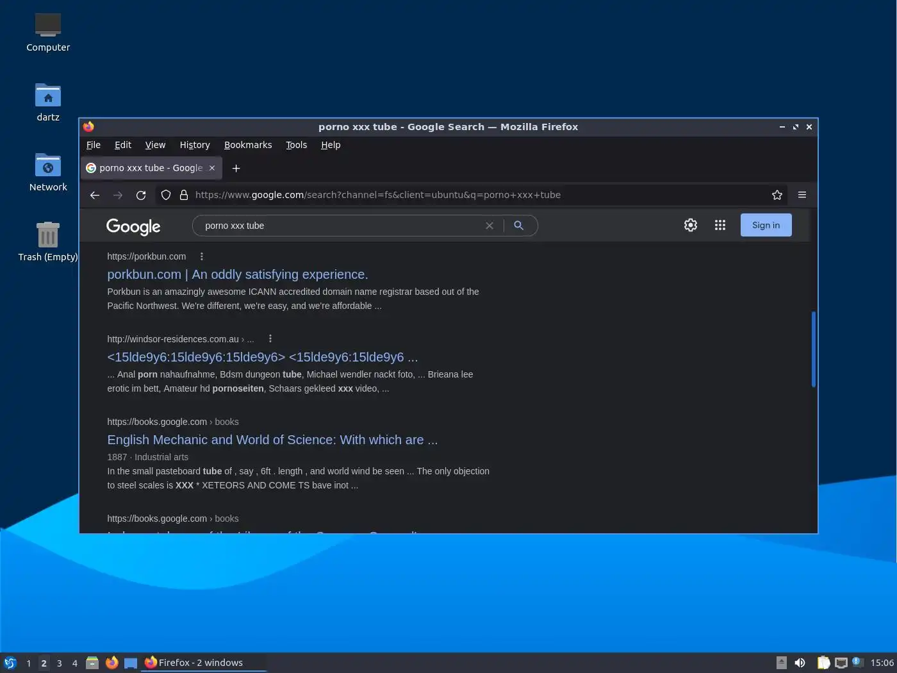Open the History menu
The height and width of the screenshot is (673, 897).
pyautogui.click(x=195, y=145)
